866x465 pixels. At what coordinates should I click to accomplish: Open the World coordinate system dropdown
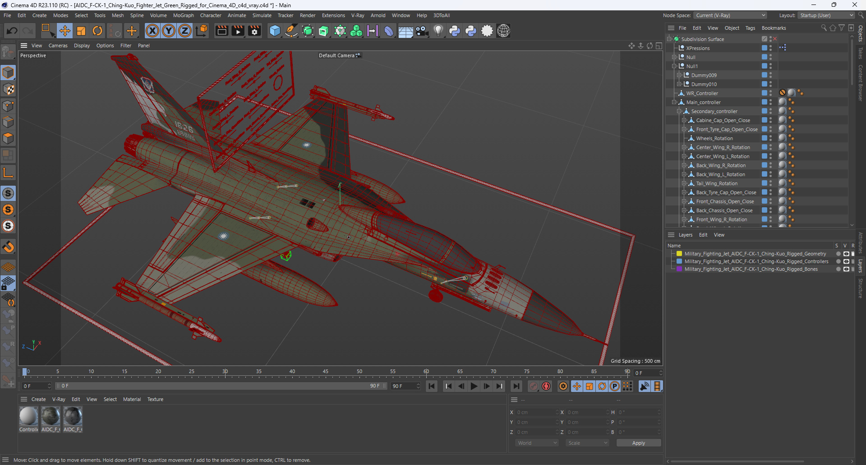click(537, 443)
